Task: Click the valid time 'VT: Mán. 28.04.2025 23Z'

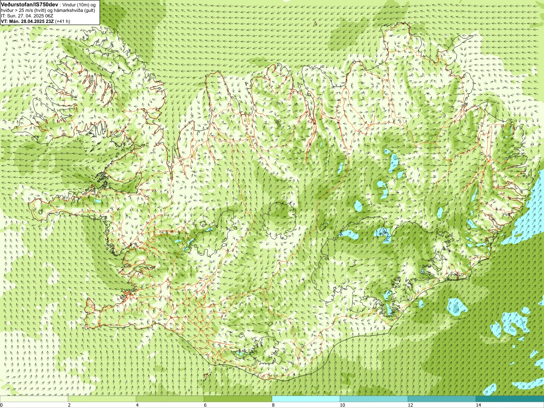Action: [27, 21]
